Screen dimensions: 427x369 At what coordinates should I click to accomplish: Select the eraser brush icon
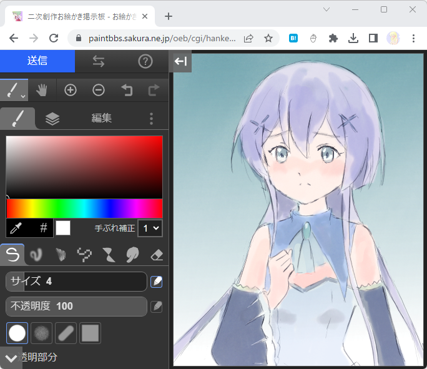point(157,255)
